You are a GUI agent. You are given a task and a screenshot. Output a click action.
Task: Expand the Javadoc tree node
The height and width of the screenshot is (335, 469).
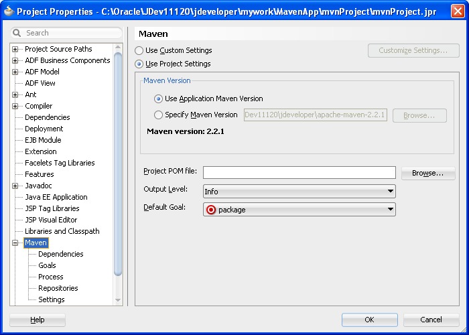click(x=15, y=186)
